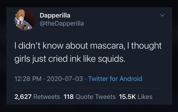The height and width of the screenshot is (112, 178).
Task: Click the Dapperilla display name
Action: 55,15
